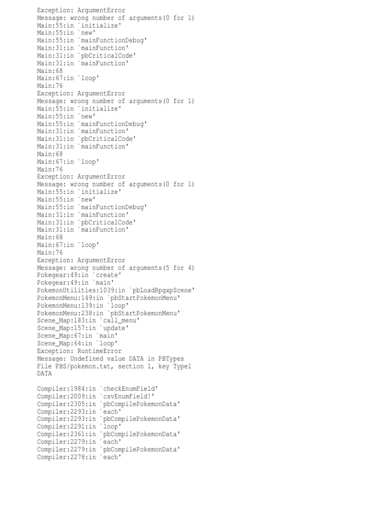Image resolution: width=379 pixels, height=505 pixels.
Task: Click 'Undefined value DATA in PBTypes' message
Action: 127,359
